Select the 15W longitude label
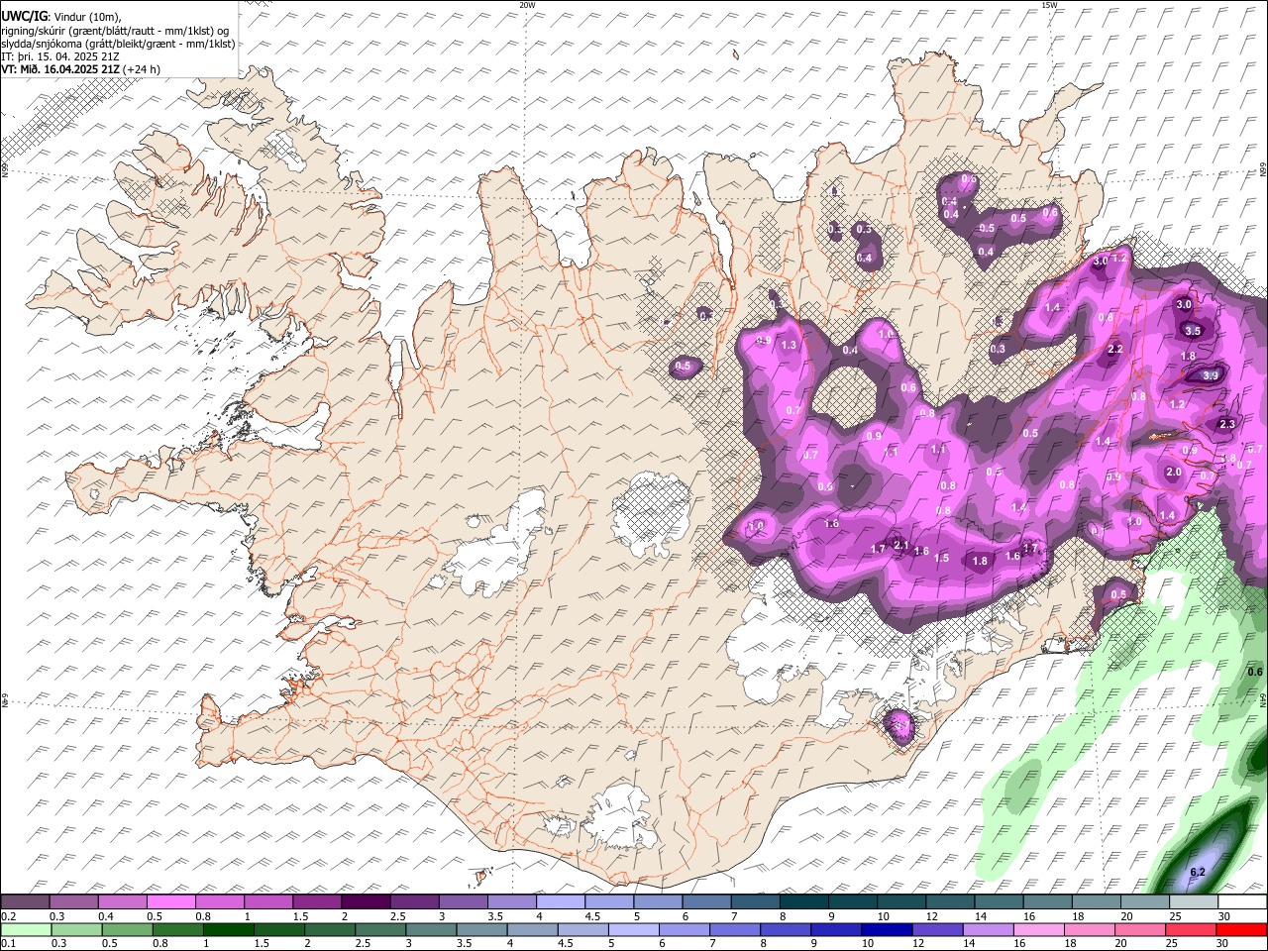The image size is (1268, 951). point(1049,5)
